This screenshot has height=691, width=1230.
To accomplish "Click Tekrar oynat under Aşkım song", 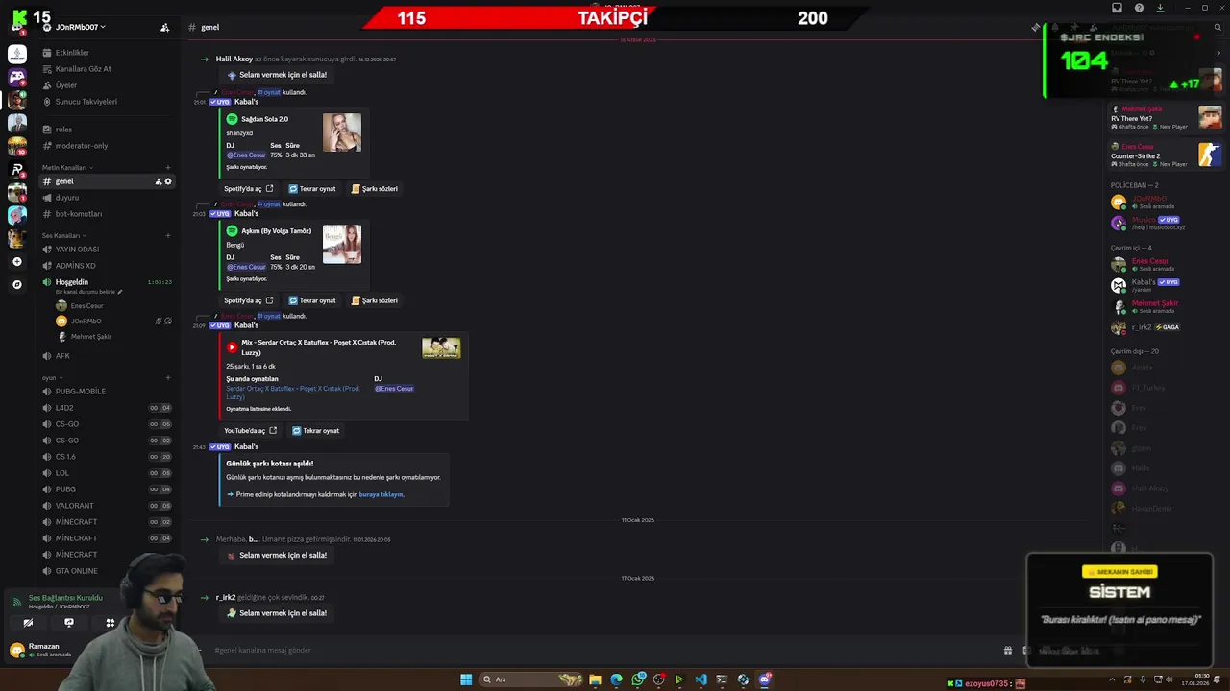I will click(x=312, y=300).
